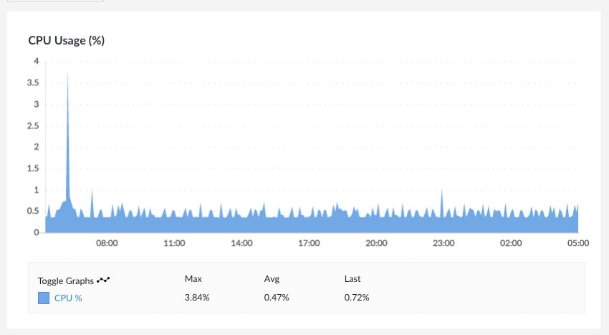Click the CPU spike peak near 23:00
The width and height of the screenshot is (609, 335).
tap(441, 192)
